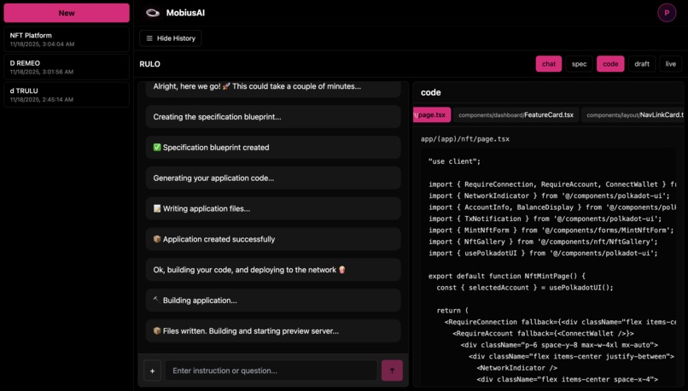688x391 pixels.
Task: Click message 'Application created successfully'
Action: pos(273,239)
